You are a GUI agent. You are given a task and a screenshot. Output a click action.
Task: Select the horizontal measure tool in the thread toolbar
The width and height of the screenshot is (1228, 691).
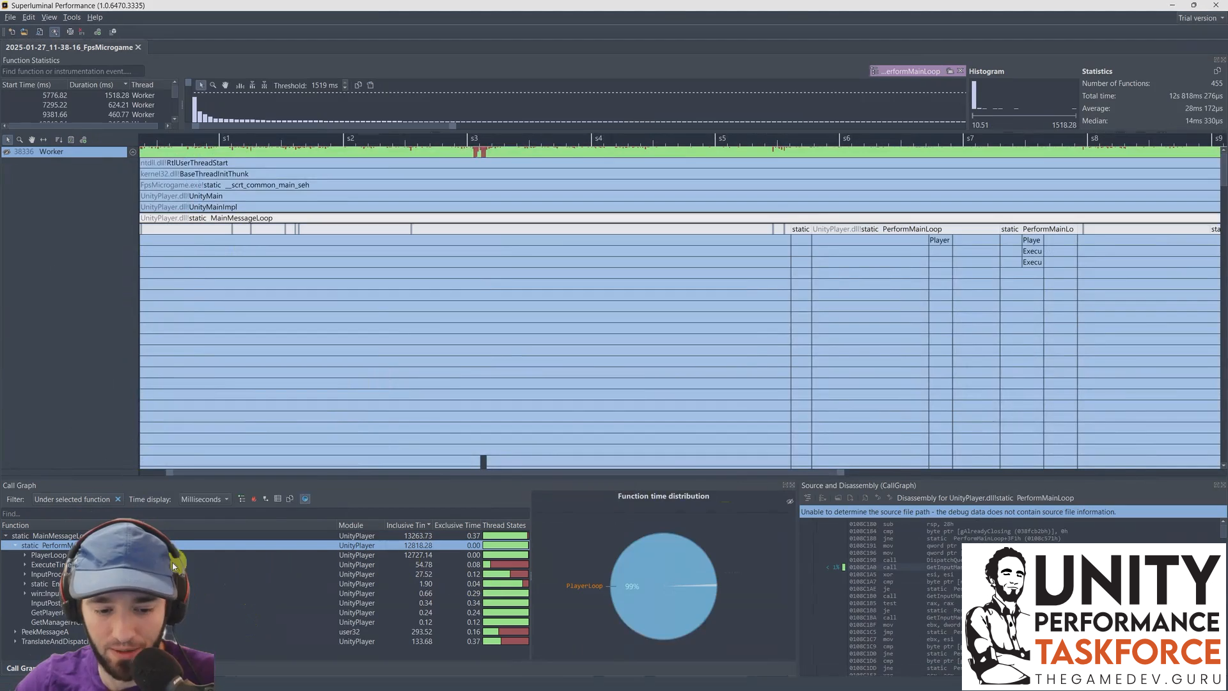pos(43,139)
